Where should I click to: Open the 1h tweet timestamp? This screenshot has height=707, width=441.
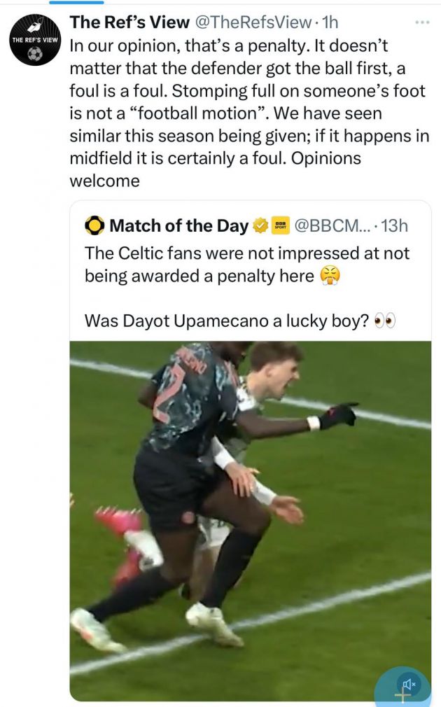[x=330, y=22]
